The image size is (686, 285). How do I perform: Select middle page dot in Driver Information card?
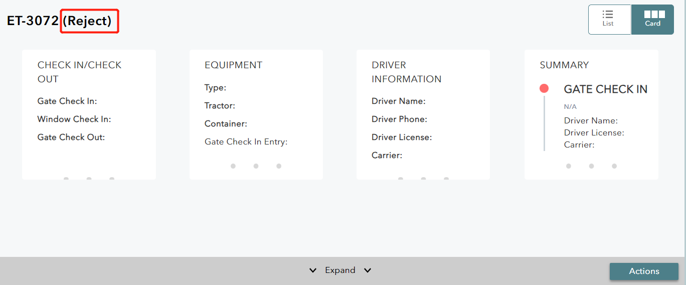[x=423, y=178]
